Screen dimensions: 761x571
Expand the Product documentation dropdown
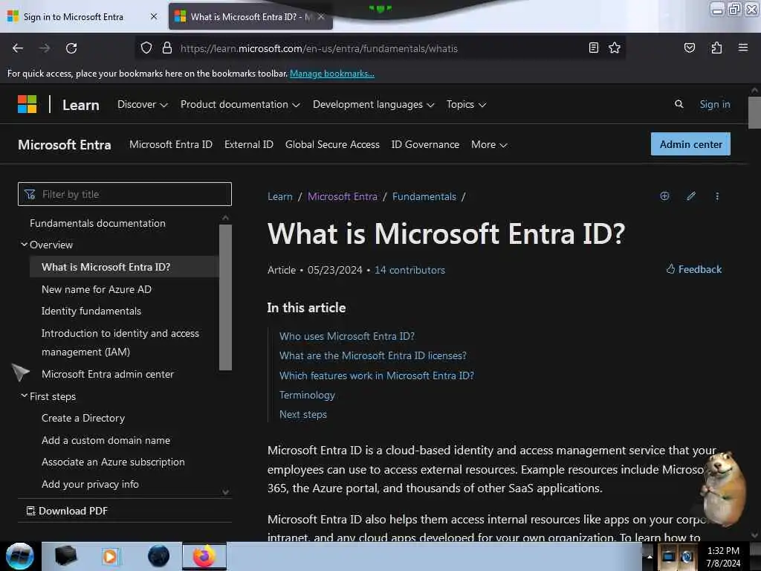(240, 104)
